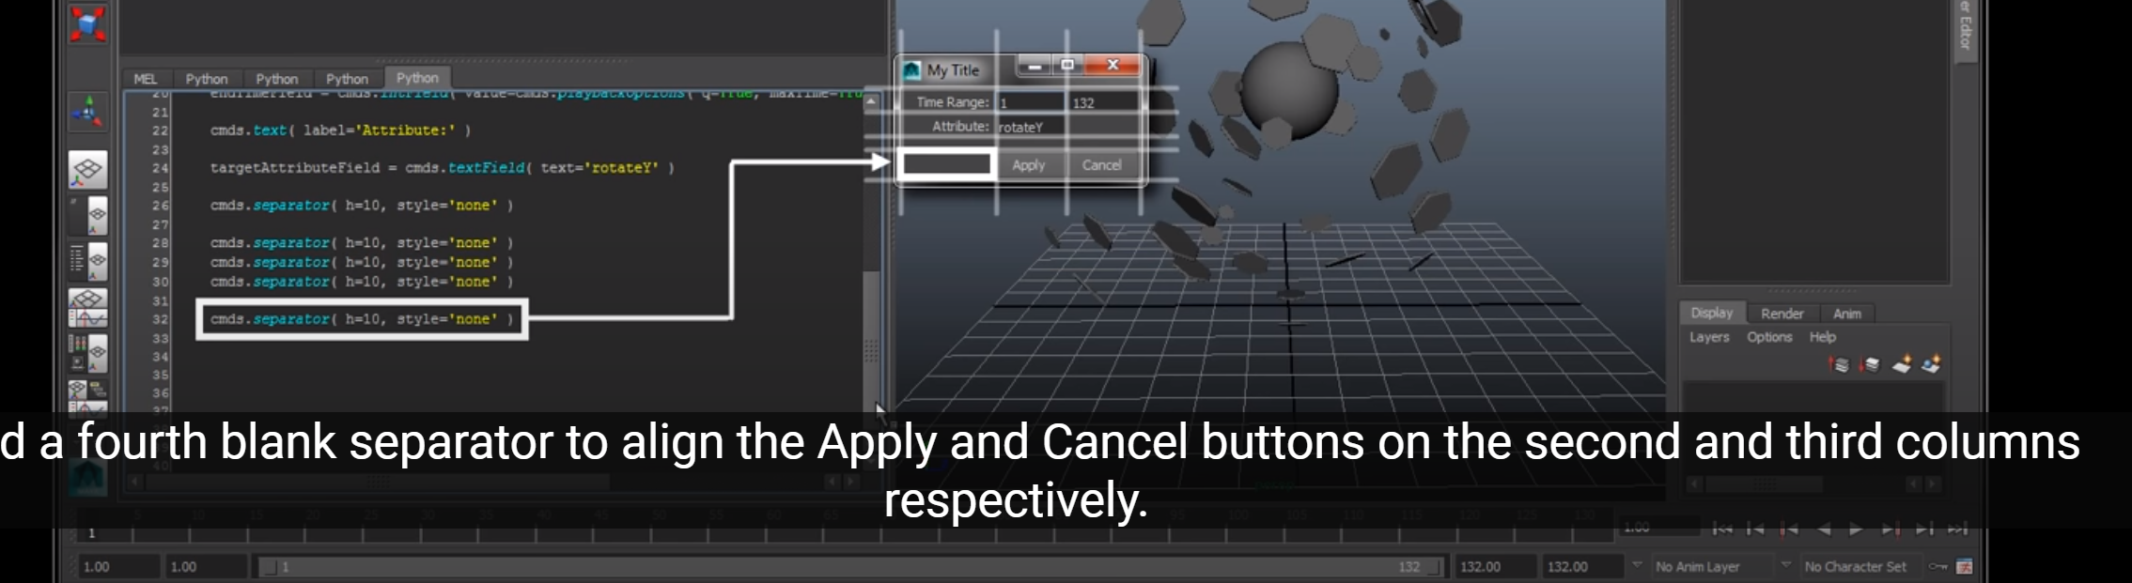
Task: Play animation backwards
Action: 1823,529
